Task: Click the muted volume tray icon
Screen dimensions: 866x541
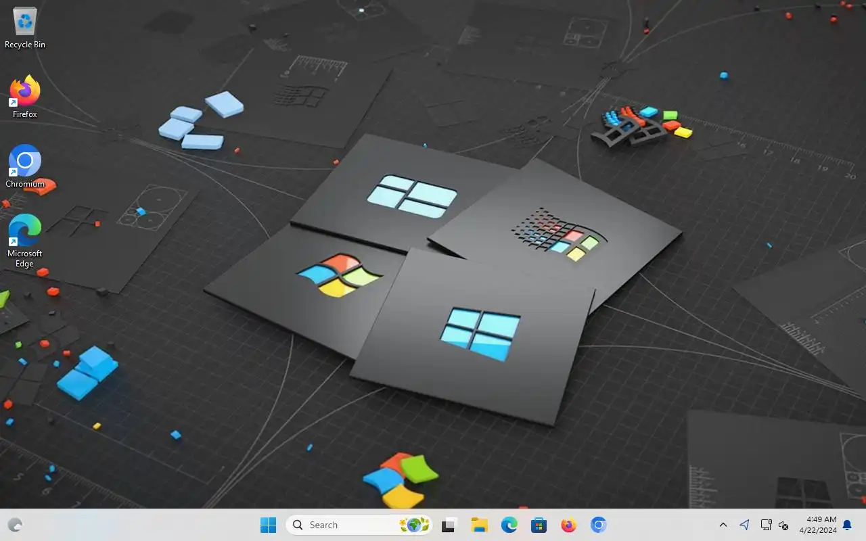Action: coord(783,525)
